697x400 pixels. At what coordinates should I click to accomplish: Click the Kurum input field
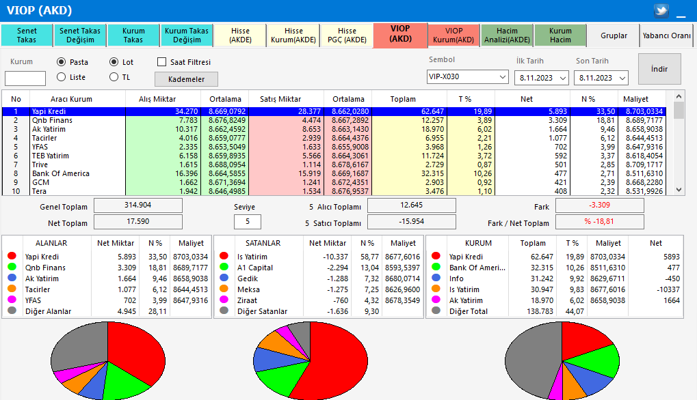(x=25, y=78)
